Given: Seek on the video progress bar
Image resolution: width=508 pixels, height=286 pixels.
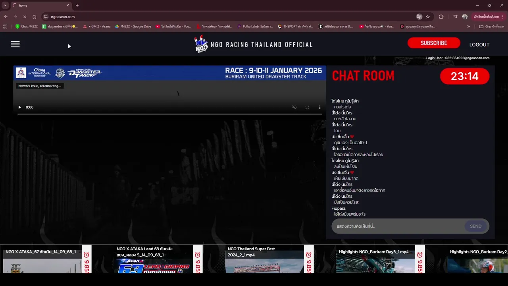Looking at the screenshot, I should click(x=169, y=114).
